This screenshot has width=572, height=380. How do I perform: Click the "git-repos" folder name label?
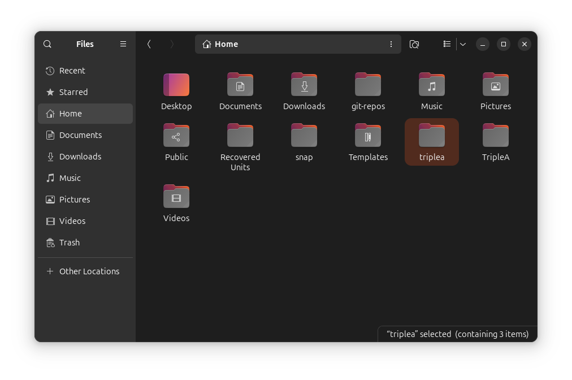point(368,106)
